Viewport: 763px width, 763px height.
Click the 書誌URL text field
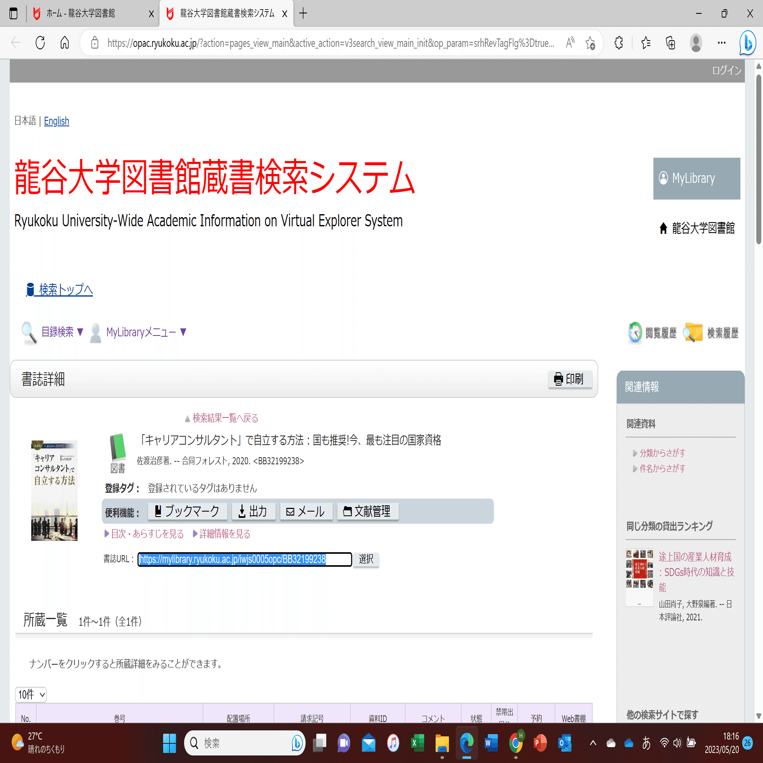[245, 559]
